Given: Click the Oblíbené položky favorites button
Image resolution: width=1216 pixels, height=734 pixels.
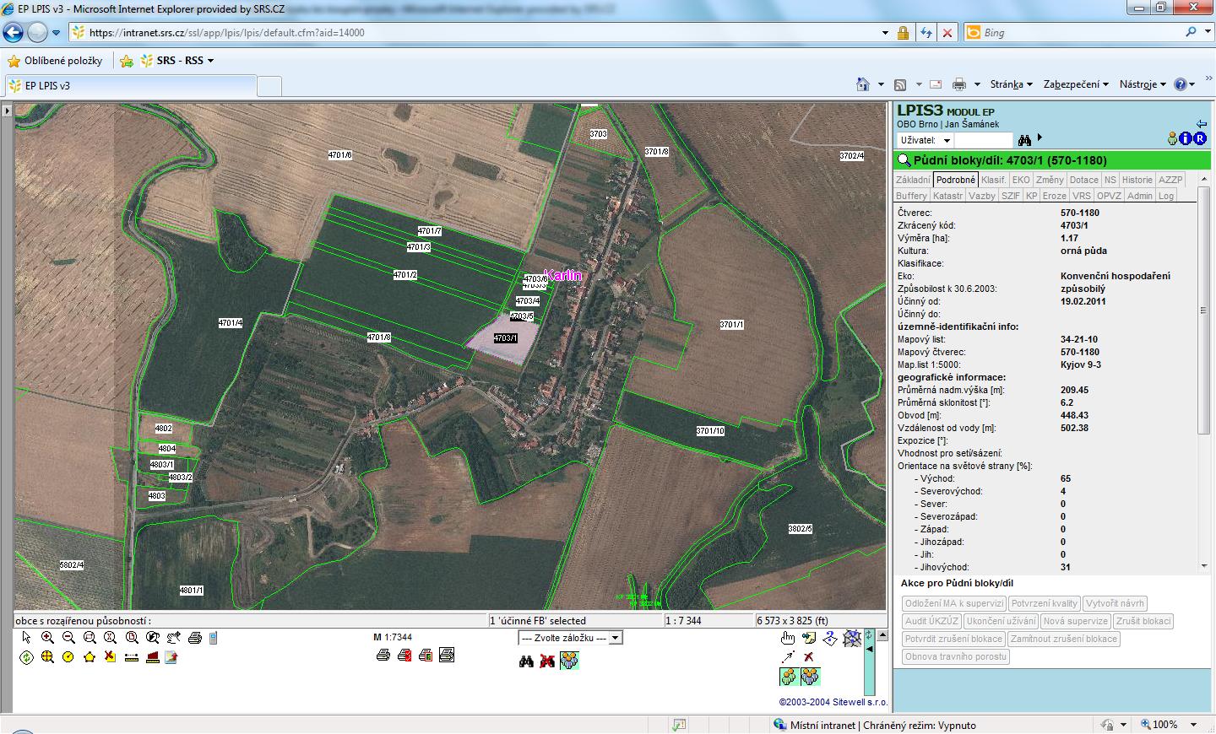Looking at the screenshot, I should pos(56,61).
